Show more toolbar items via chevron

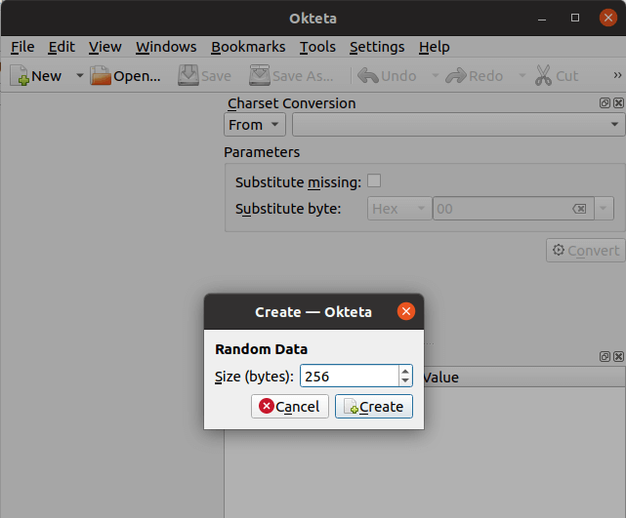click(617, 75)
